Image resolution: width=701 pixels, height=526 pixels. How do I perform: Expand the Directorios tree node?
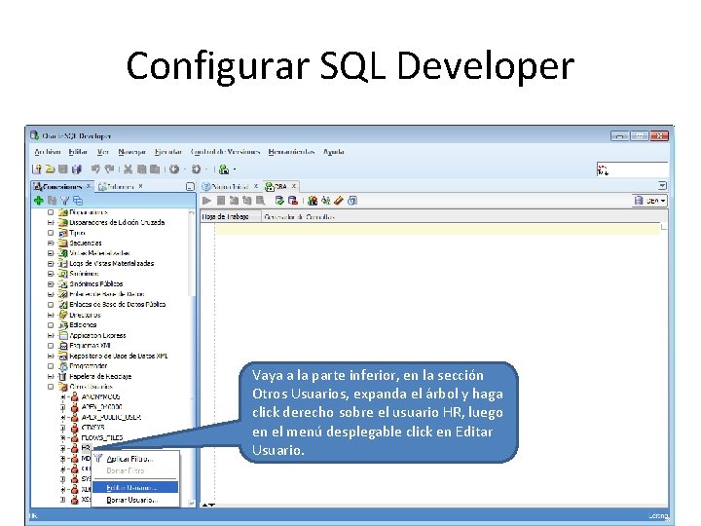pos(51,315)
